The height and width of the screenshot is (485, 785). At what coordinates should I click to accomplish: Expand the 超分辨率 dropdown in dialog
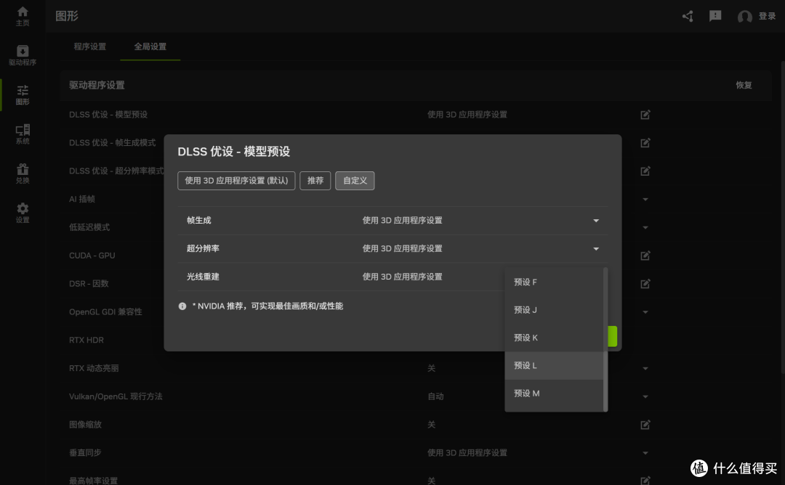(596, 248)
